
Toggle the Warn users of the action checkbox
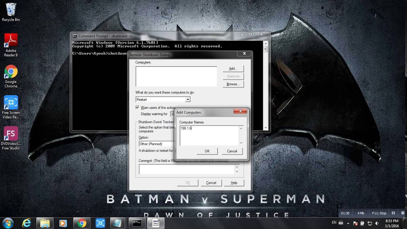[x=137, y=108]
